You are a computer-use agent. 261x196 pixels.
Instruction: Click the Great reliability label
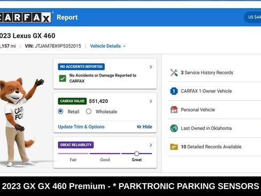pyautogui.click(x=137, y=160)
